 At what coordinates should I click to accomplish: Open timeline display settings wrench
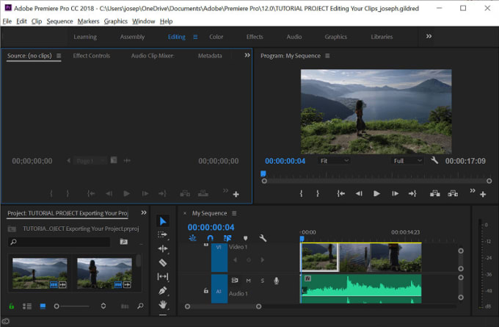(x=263, y=238)
